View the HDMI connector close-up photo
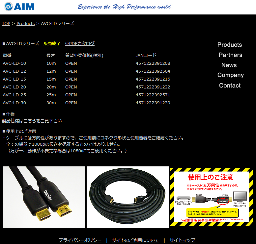Image resolution: width=256 pixels, height=244 pixels. (44, 197)
